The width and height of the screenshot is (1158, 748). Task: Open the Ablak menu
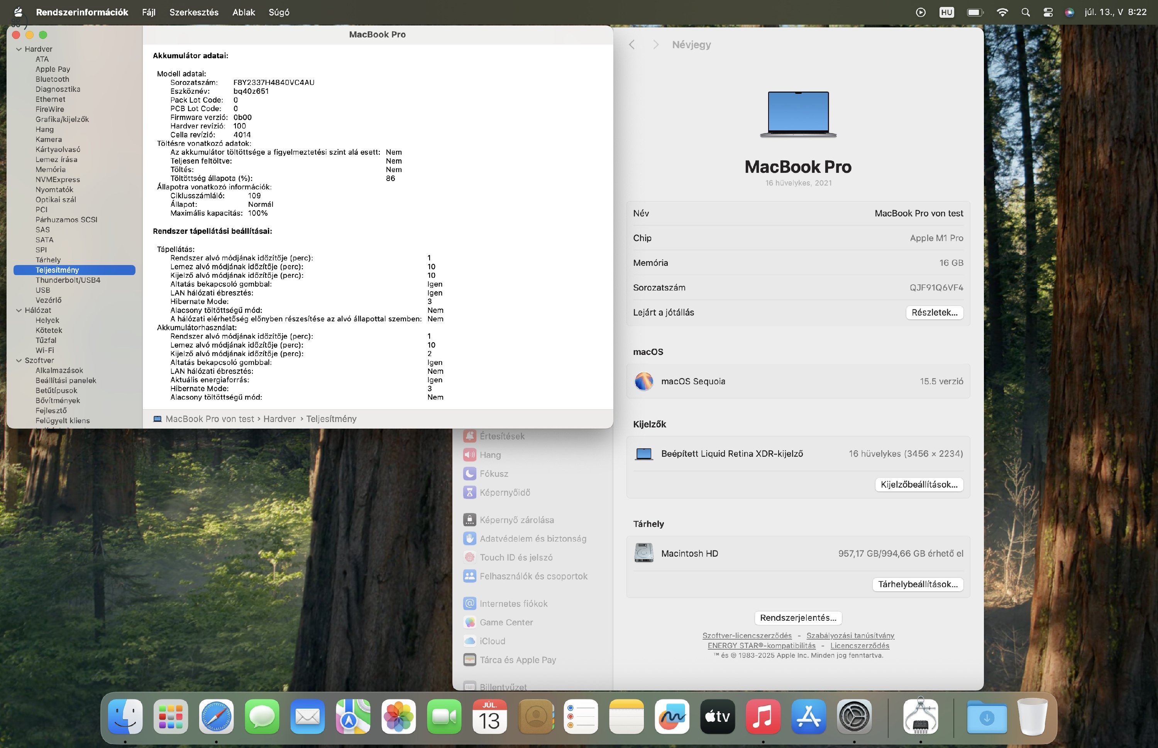pyautogui.click(x=244, y=12)
